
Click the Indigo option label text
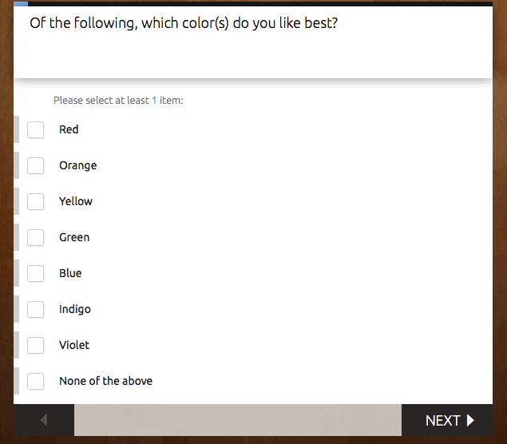click(75, 309)
